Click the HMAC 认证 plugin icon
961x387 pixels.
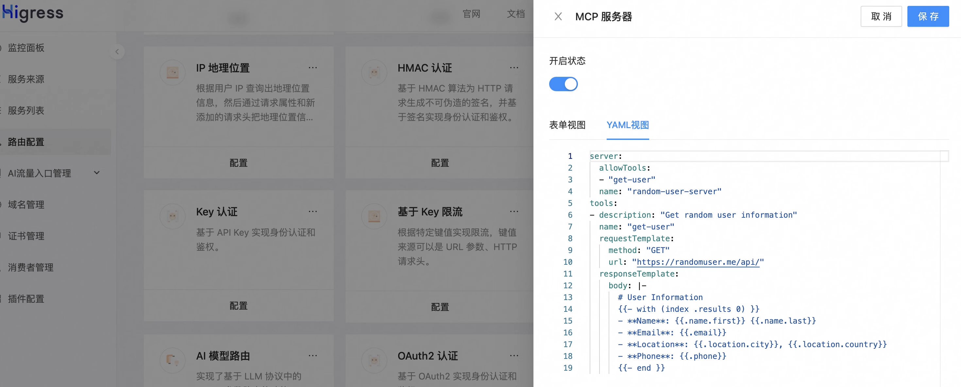pos(374,73)
